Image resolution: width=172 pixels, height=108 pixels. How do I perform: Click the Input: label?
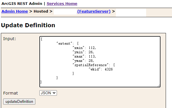coord(10,39)
